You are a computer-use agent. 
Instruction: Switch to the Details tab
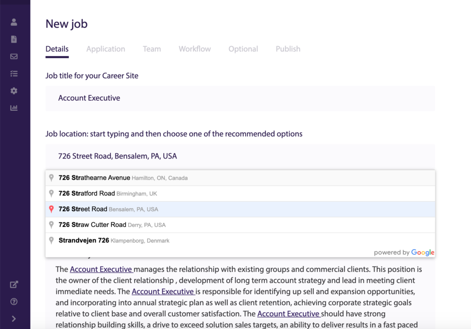pos(57,49)
